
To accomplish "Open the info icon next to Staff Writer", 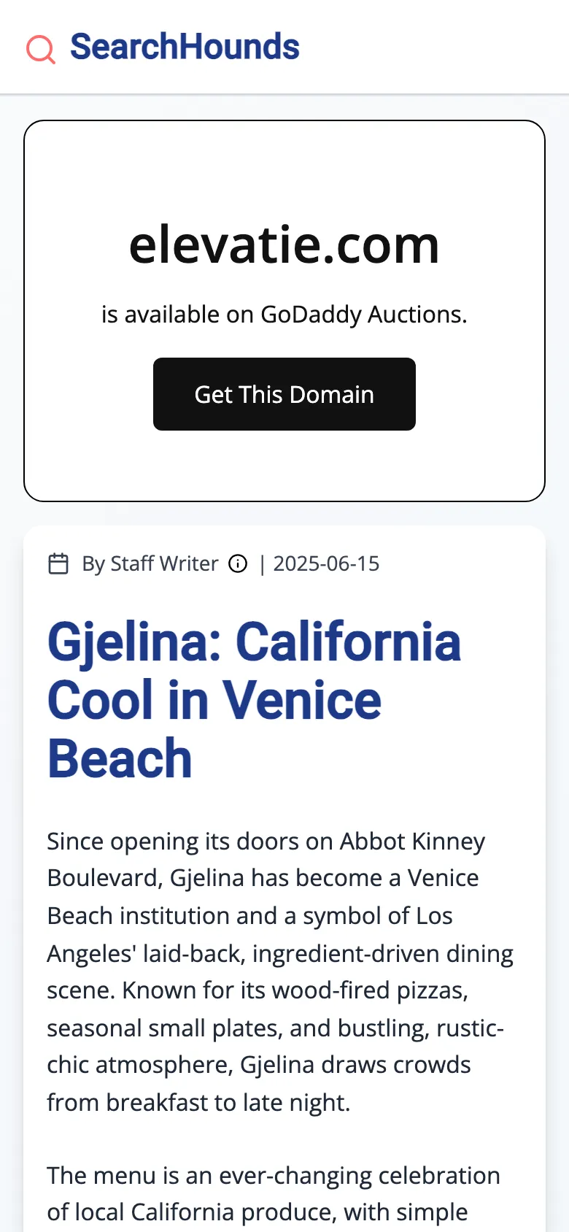I will coord(238,564).
